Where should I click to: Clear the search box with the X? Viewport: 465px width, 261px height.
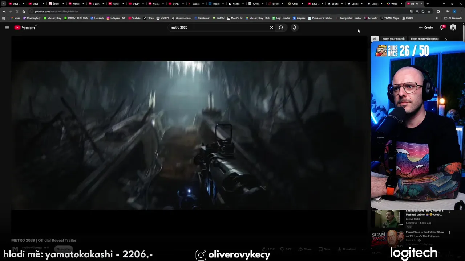(271, 28)
